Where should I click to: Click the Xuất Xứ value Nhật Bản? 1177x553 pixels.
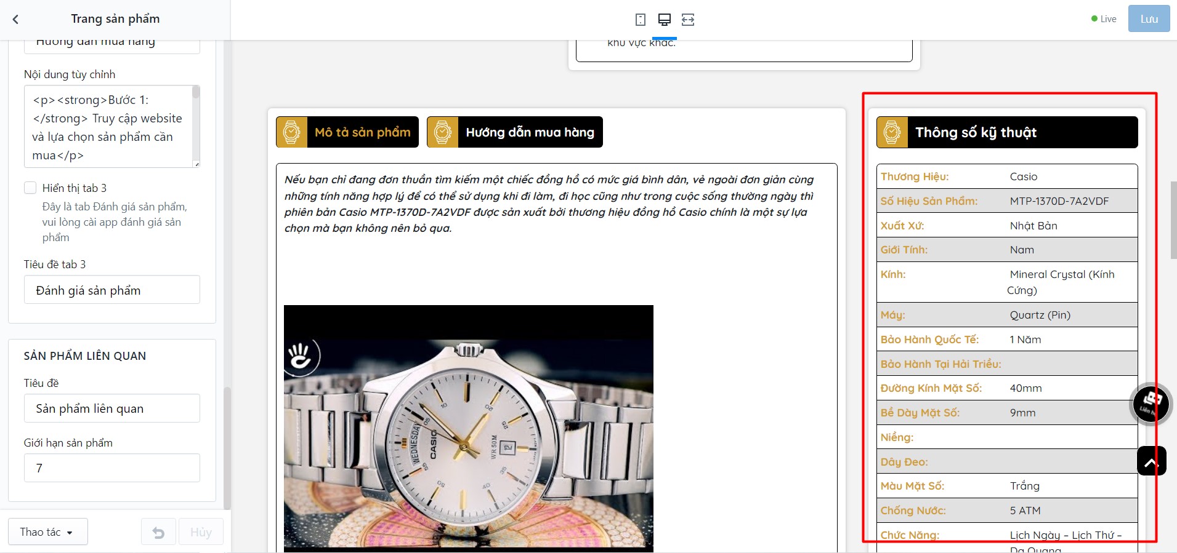[x=1033, y=226]
